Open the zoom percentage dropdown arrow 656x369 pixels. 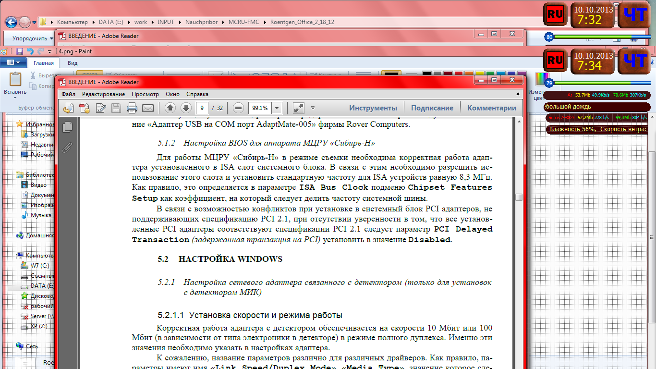coord(277,108)
